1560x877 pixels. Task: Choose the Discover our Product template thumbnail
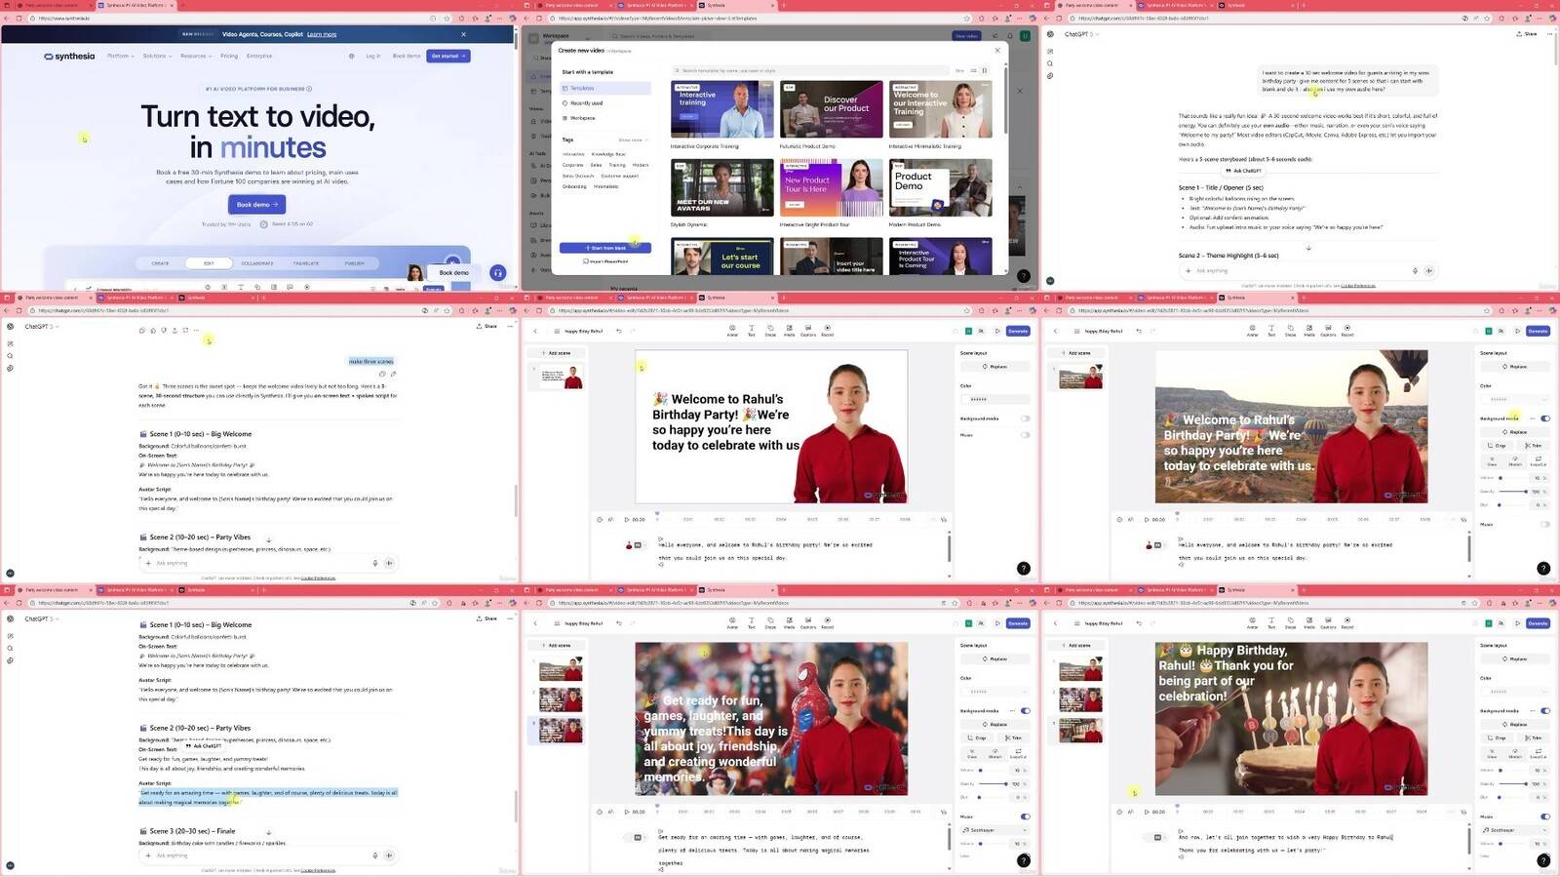831,109
